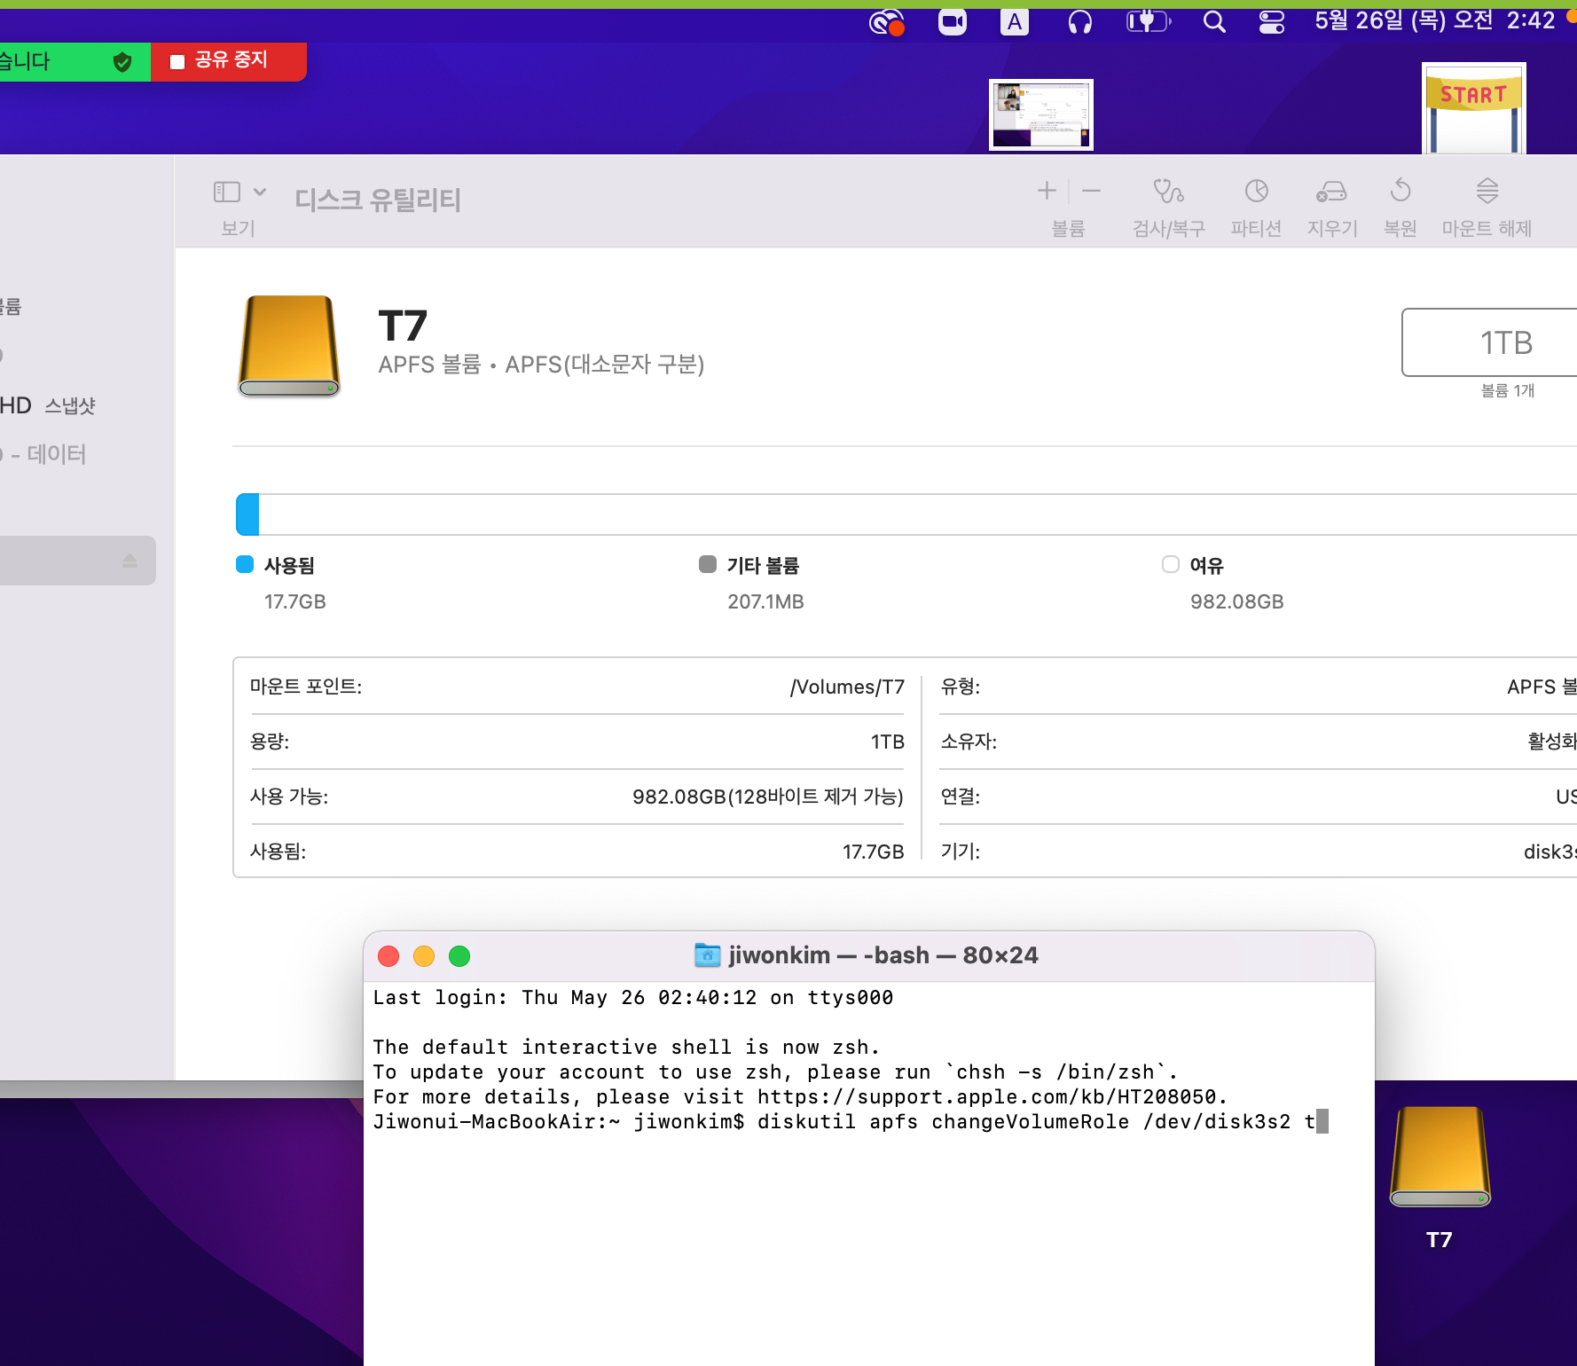Click the Erase (지우기) drive icon
This screenshot has width=1577, height=1366.
click(x=1331, y=191)
